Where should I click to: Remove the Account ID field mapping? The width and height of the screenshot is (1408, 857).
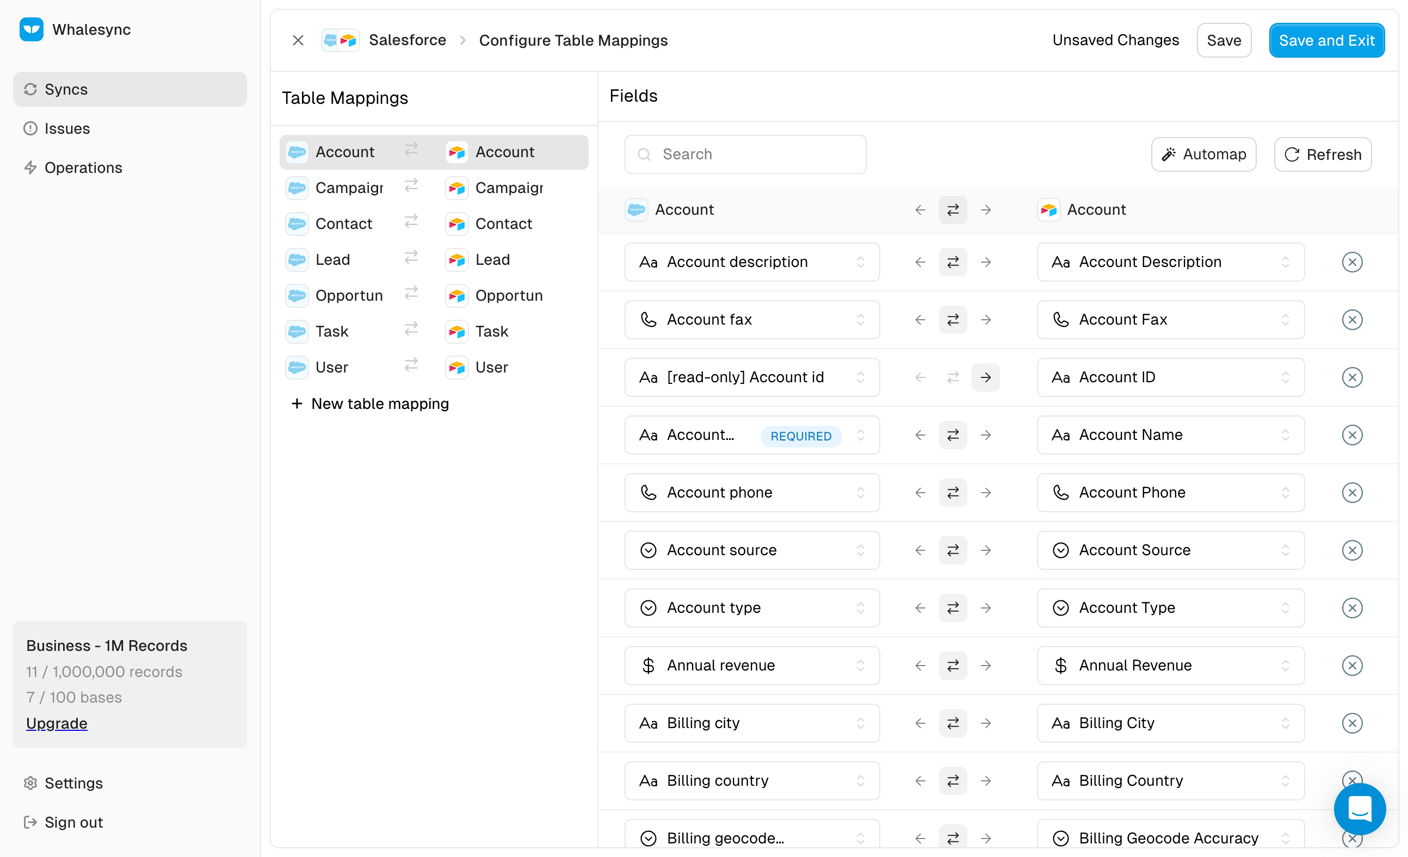point(1351,377)
